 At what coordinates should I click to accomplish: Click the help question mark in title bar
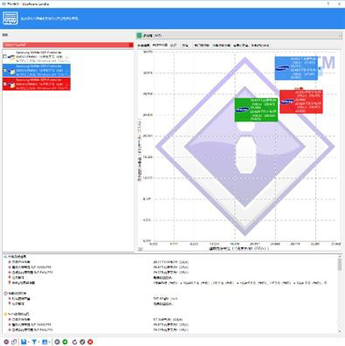328,3
